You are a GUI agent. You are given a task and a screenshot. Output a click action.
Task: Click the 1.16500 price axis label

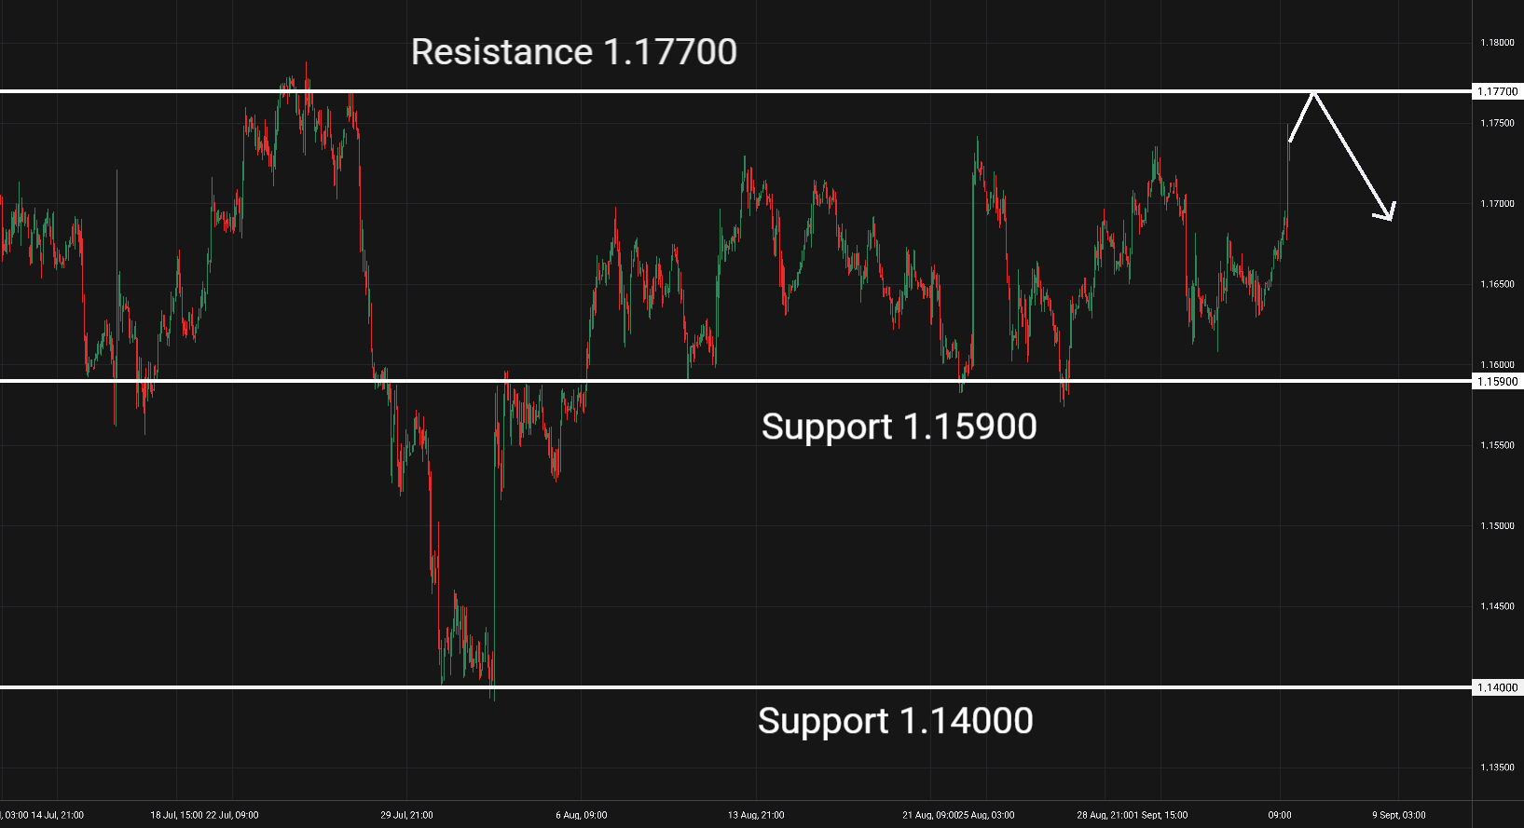1497,284
